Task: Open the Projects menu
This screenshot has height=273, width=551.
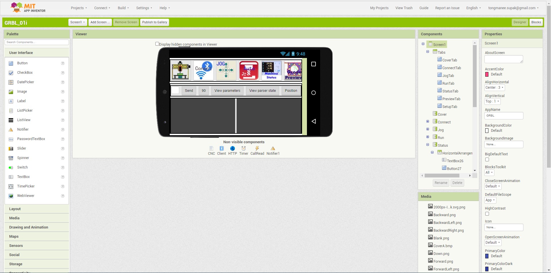Action: click(x=79, y=8)
